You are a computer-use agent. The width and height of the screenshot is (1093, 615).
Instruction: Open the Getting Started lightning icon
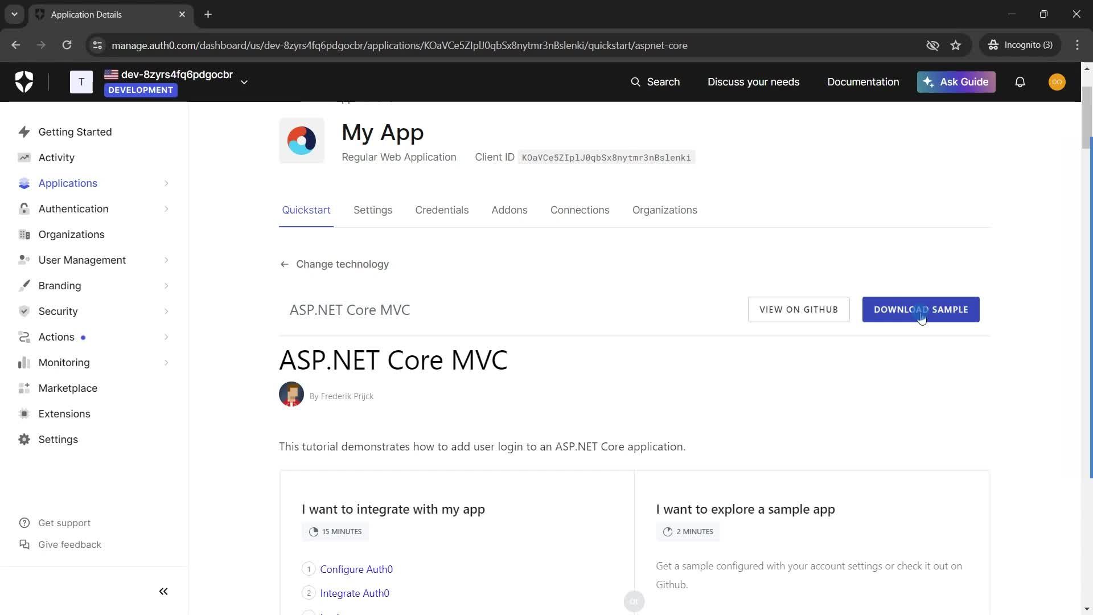[x=24, y=132]
